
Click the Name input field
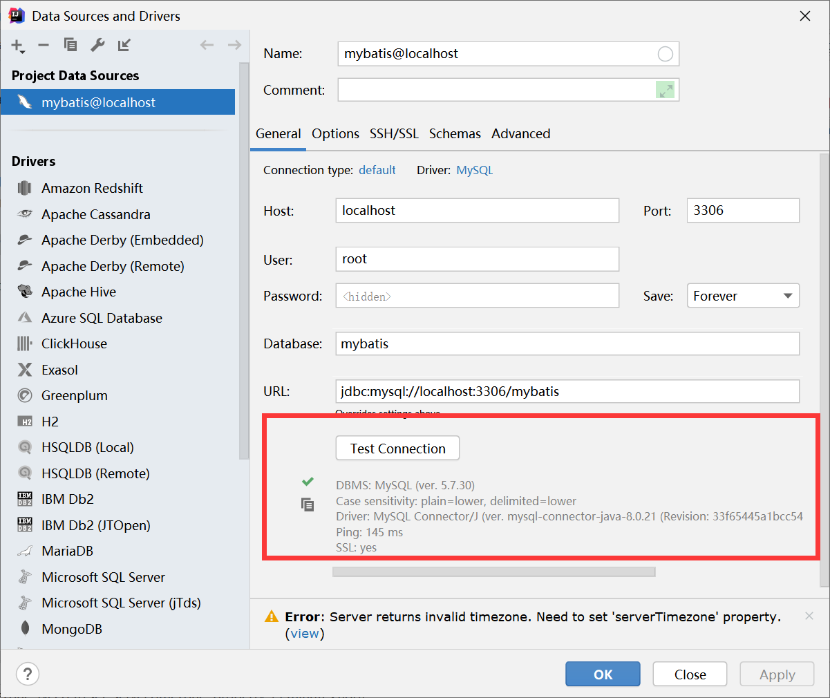click(x=509, y=54)
